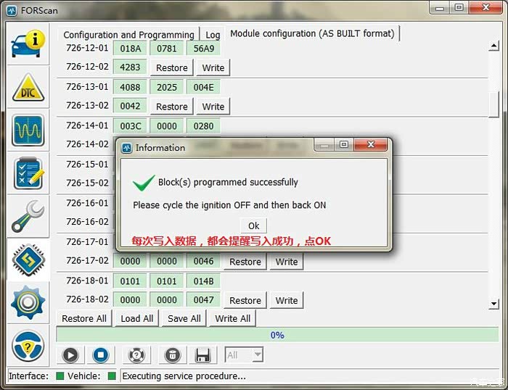Click Restore in row 726-13-02
Viewport: 508px width, 390px height.
[172, 107]
